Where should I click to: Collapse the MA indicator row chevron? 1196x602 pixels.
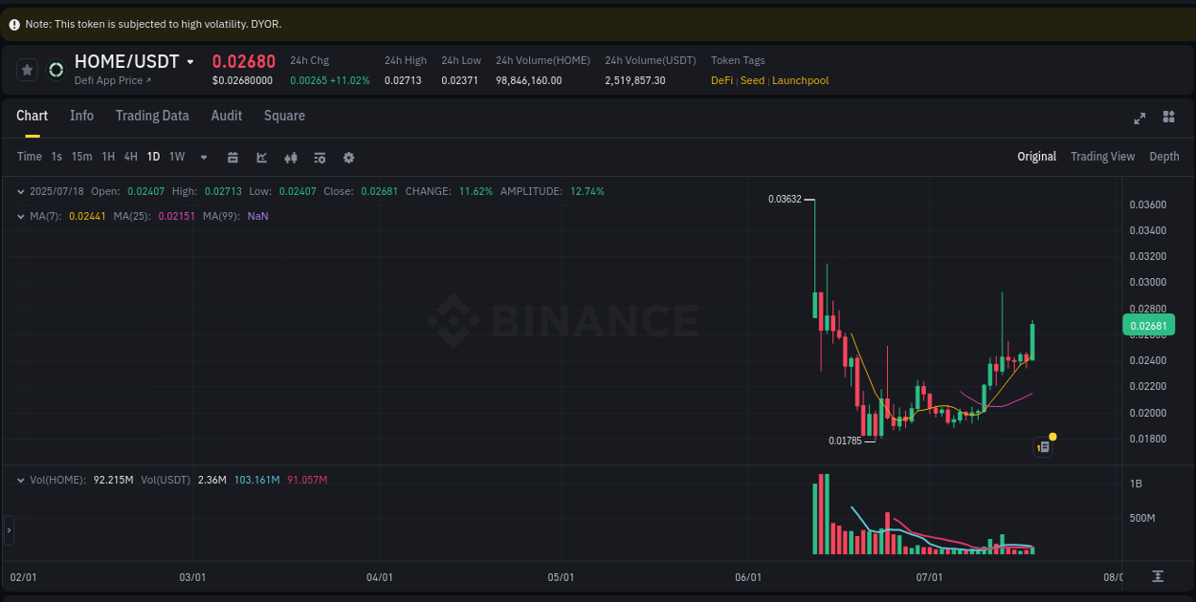pos(20,216)
